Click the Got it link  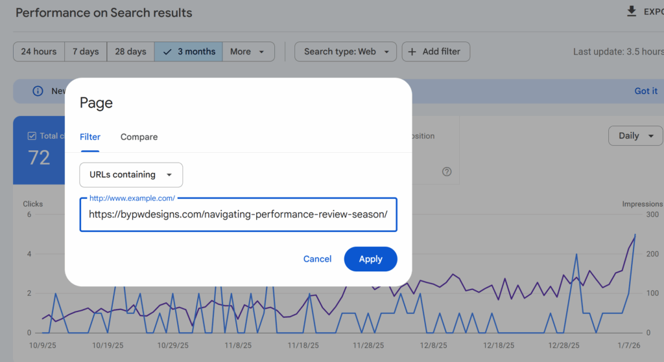645,91
